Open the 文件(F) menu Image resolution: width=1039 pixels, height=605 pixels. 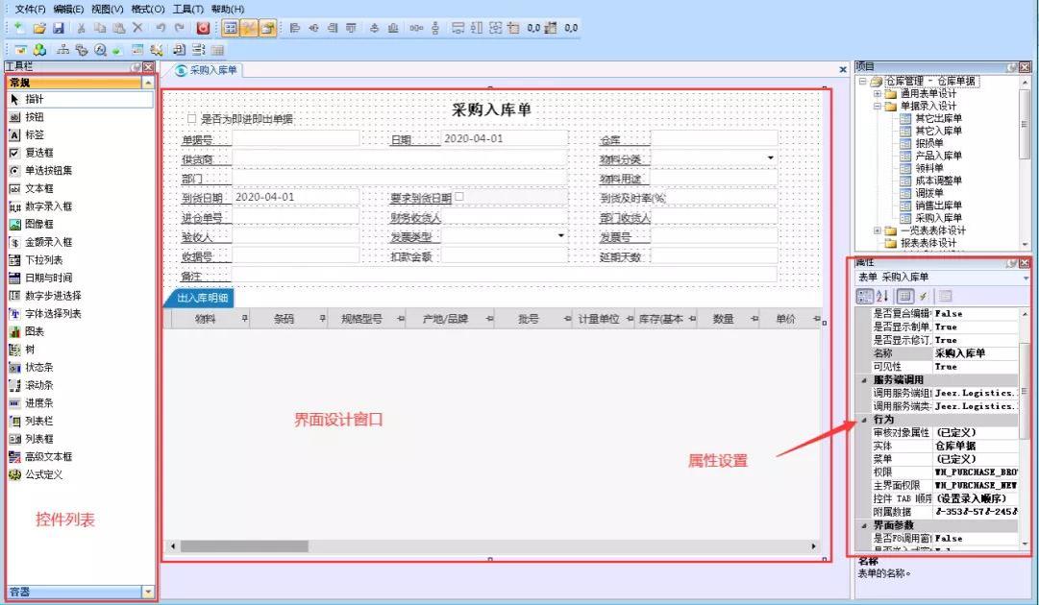30,10
